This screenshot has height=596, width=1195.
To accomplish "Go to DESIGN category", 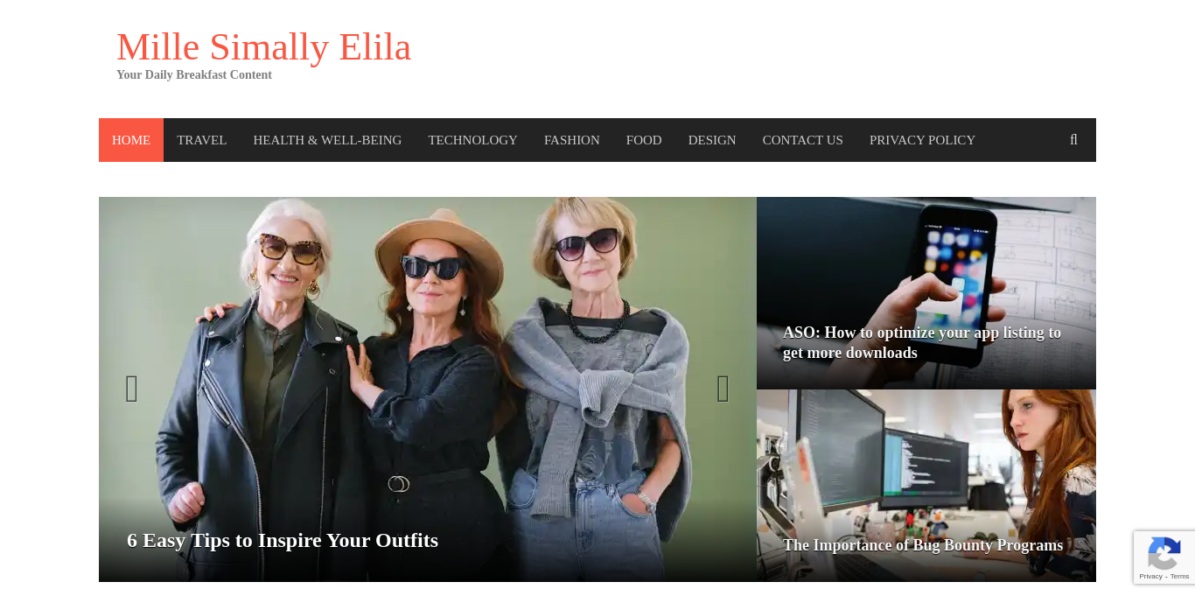I will click(712, 140).
